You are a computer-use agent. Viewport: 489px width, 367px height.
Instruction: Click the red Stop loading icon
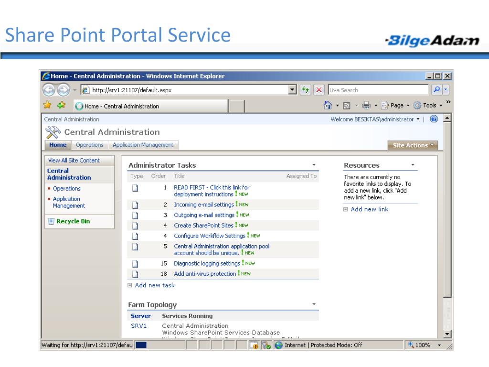(x=319, y=90)
